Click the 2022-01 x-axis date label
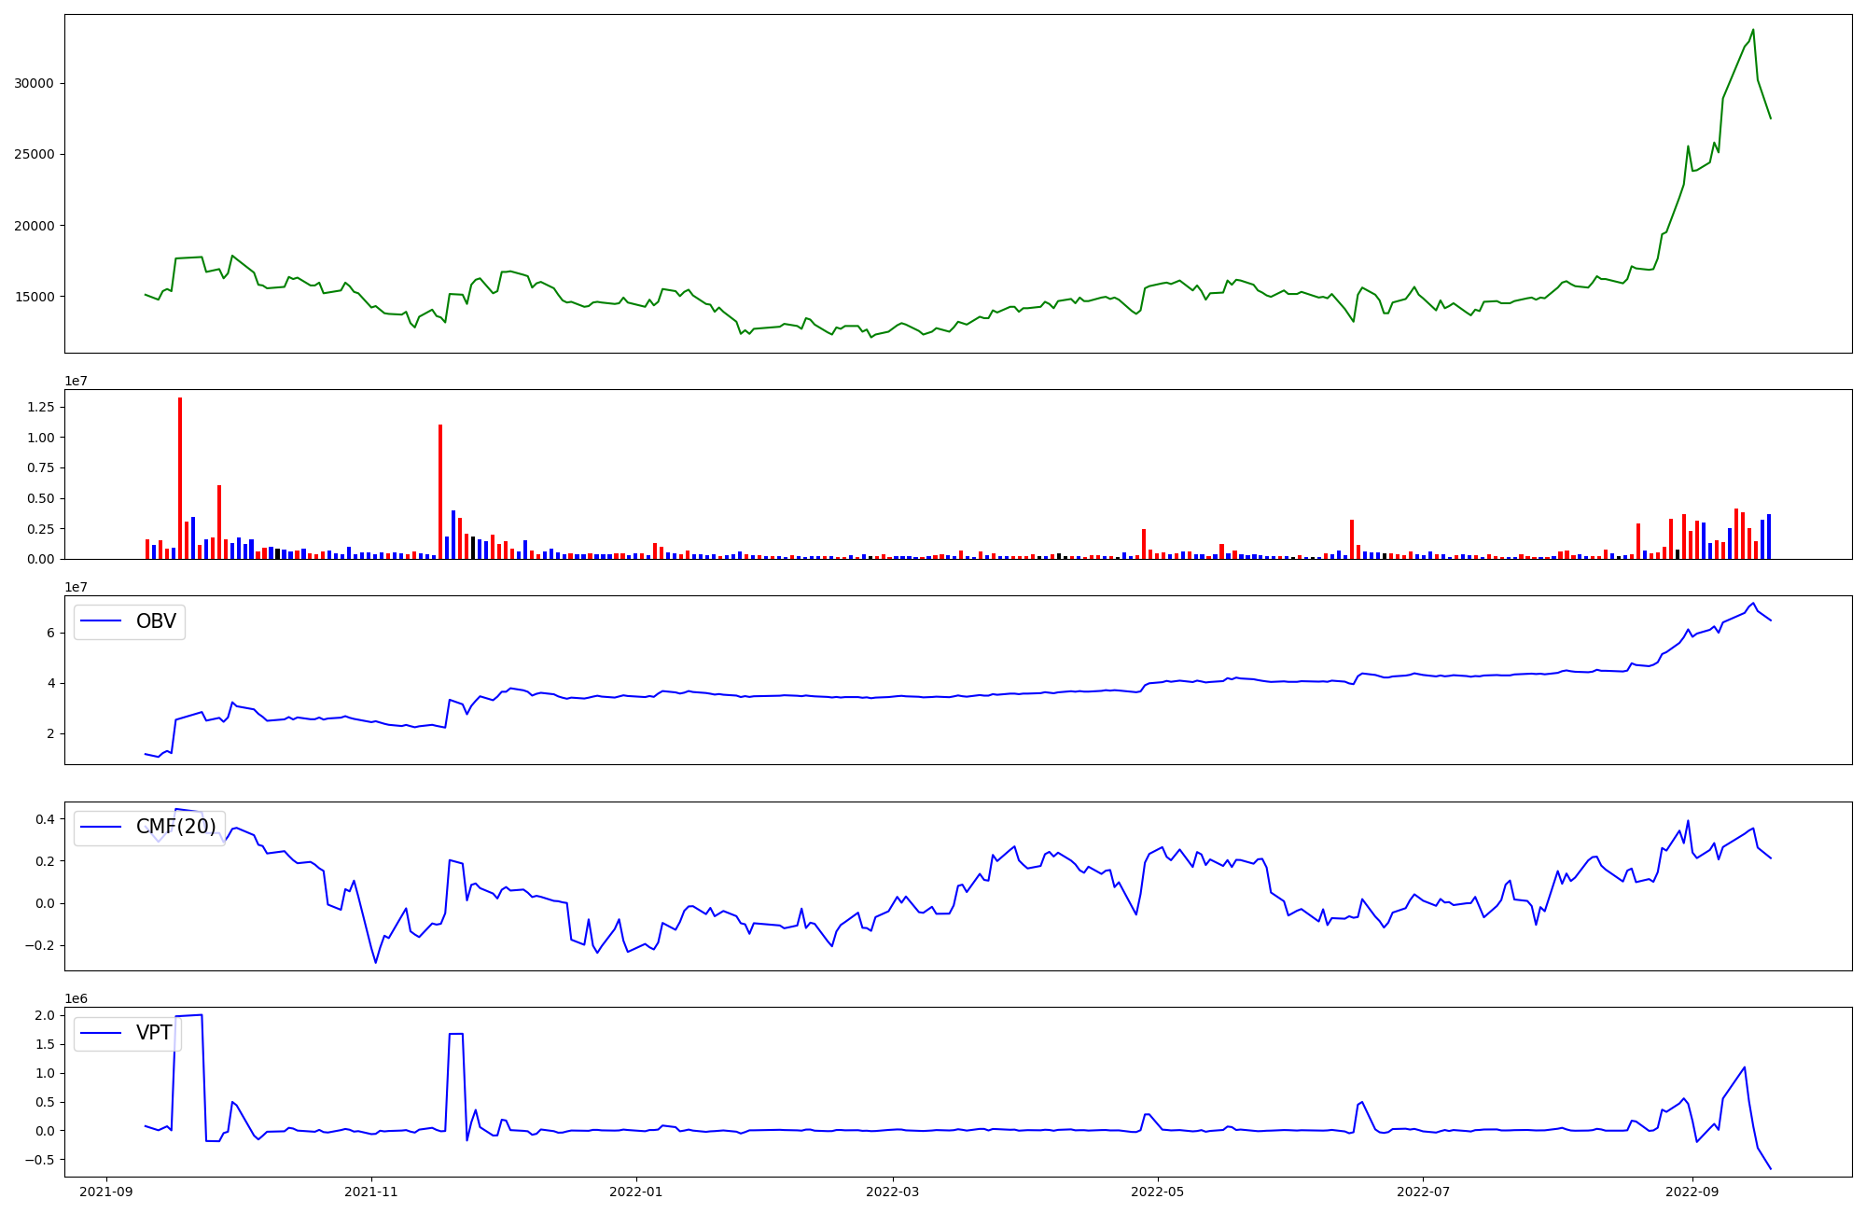 pyautogui.click(x=636, y=1191)
